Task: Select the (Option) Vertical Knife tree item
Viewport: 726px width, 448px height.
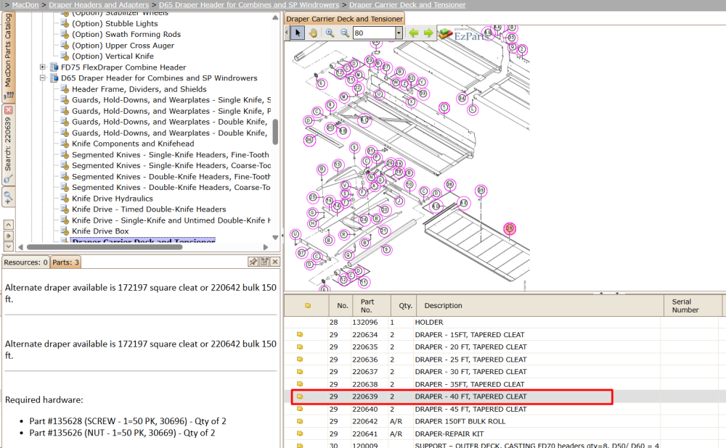Action: coord(113,56)
